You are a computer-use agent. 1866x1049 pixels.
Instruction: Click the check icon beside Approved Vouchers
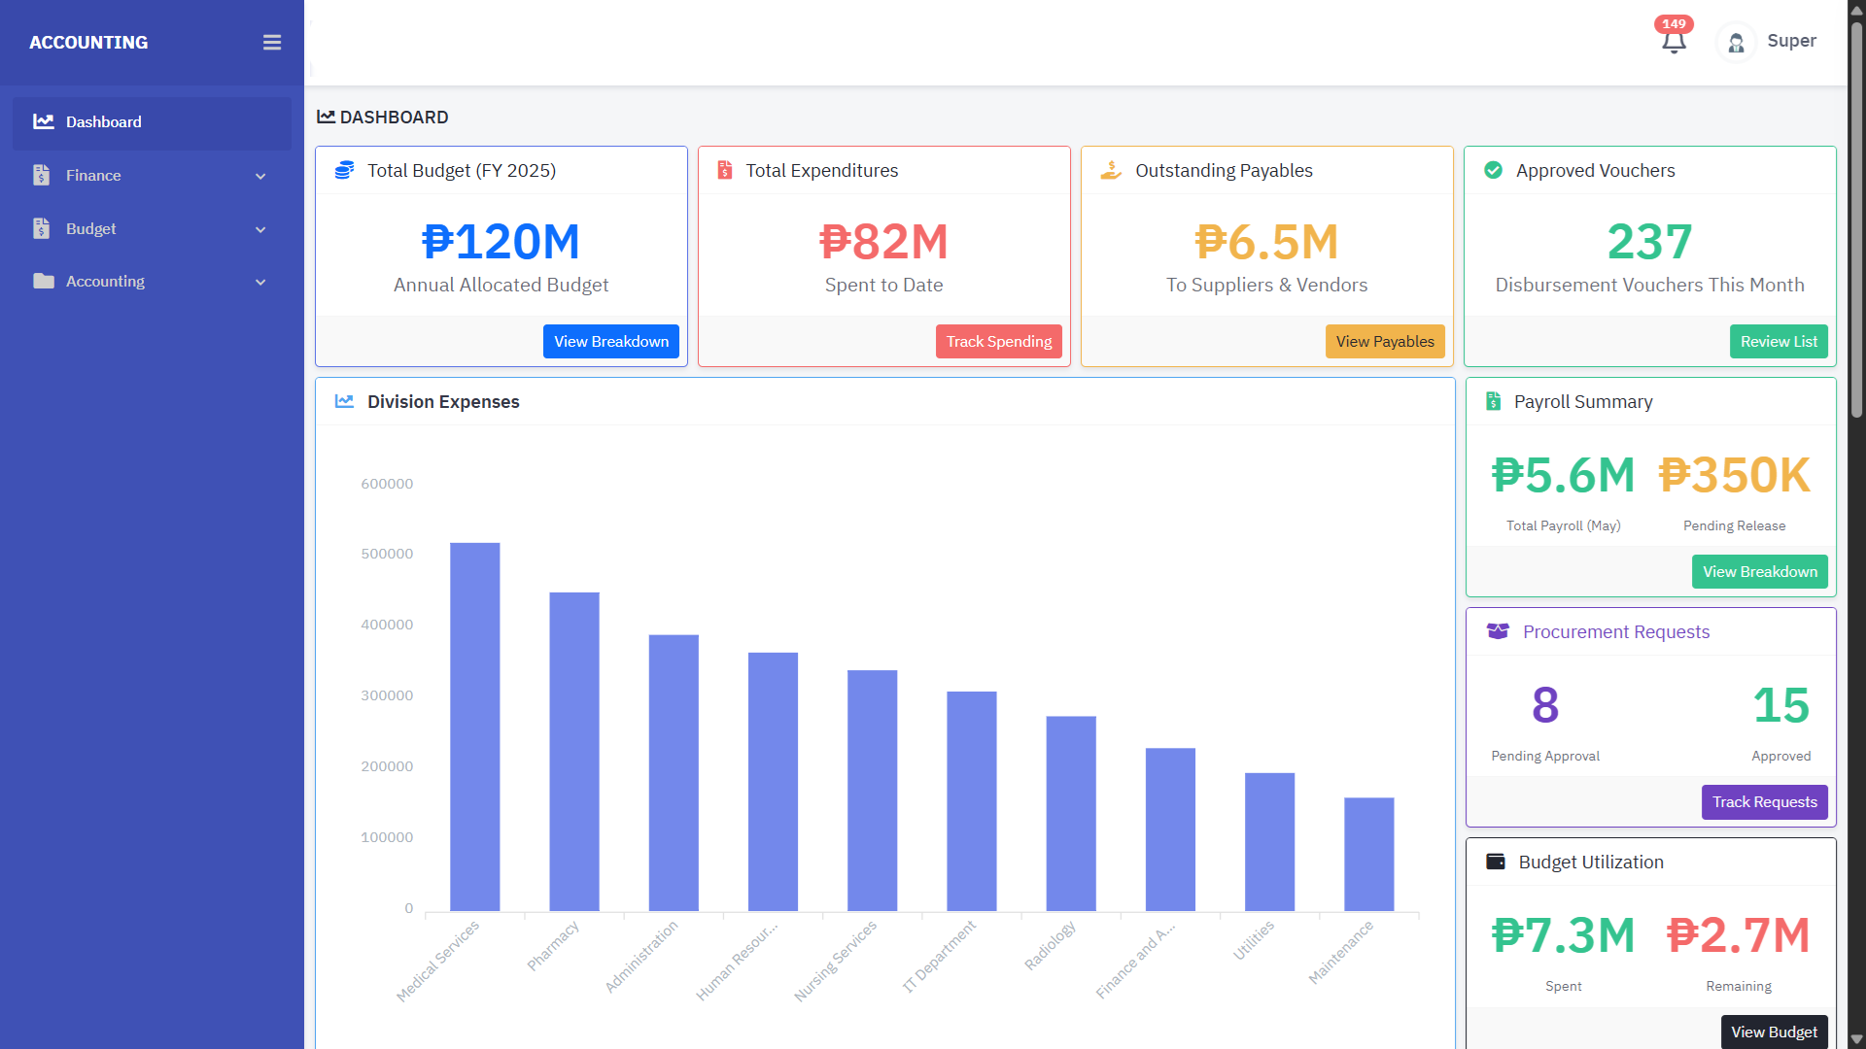point(1493,171)
